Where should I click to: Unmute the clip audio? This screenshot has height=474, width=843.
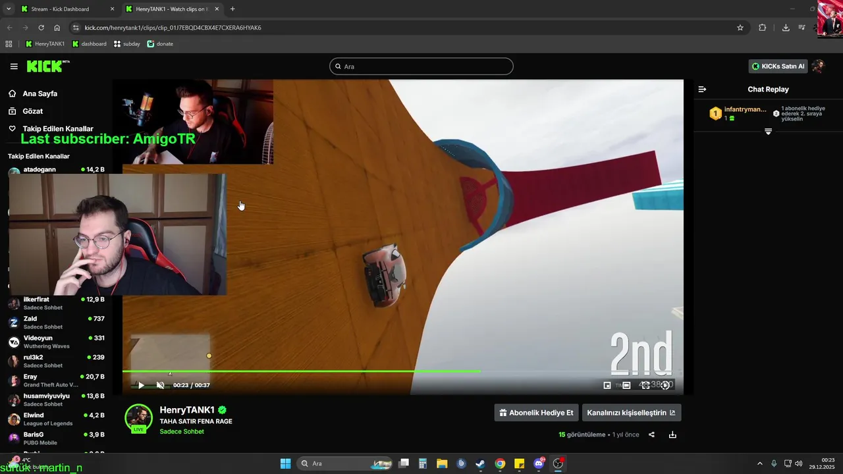pyautogui.click(x=160, y=385)
